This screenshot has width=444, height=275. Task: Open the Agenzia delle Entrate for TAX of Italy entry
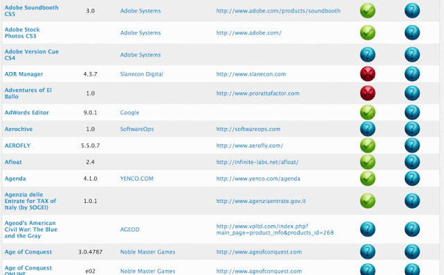click(31, 201)
